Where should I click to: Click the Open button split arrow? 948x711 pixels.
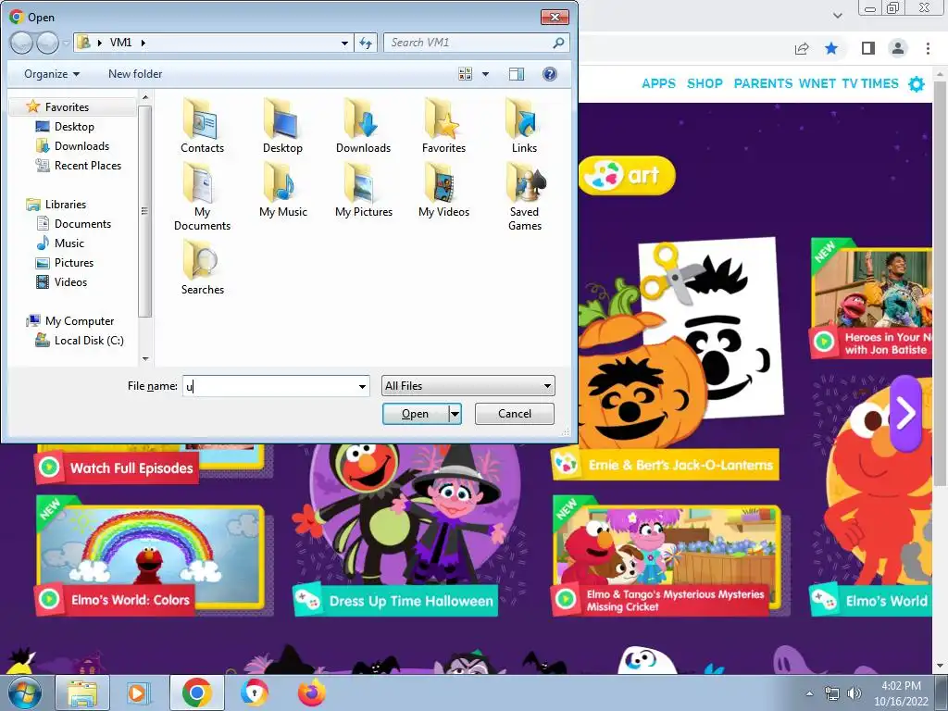click(455, 414)
